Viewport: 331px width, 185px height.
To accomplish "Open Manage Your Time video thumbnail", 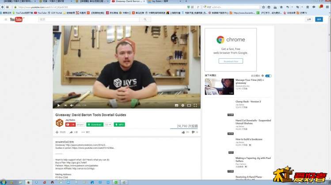I will coord(219,87).
